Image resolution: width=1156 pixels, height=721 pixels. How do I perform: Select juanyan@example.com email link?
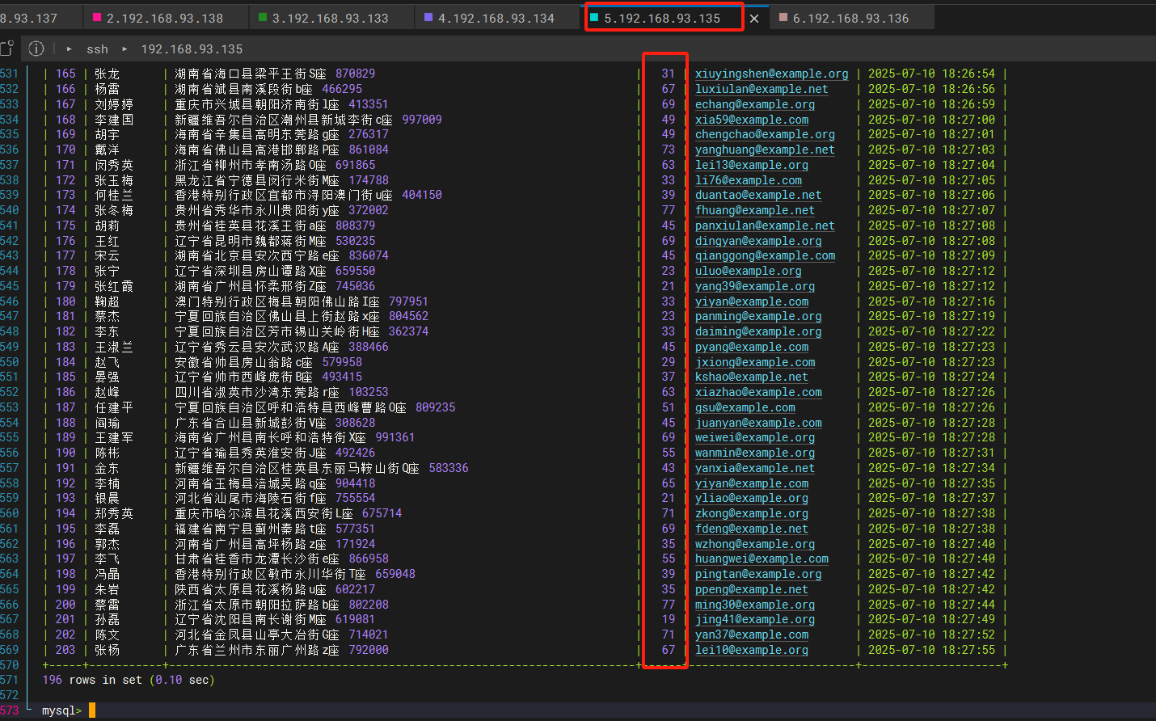click(758, 423)
